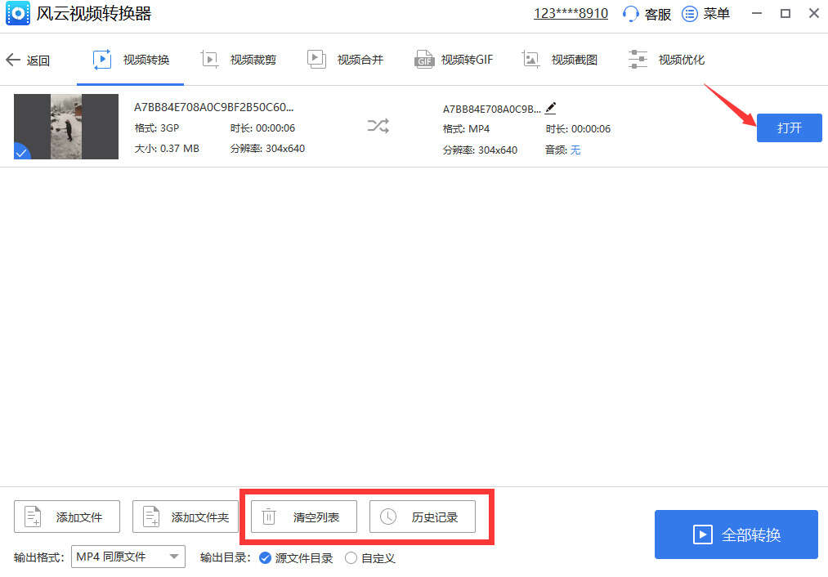Edit output filename with pencil icon
This screenshot has width=828, height=577.
(550, 108)
